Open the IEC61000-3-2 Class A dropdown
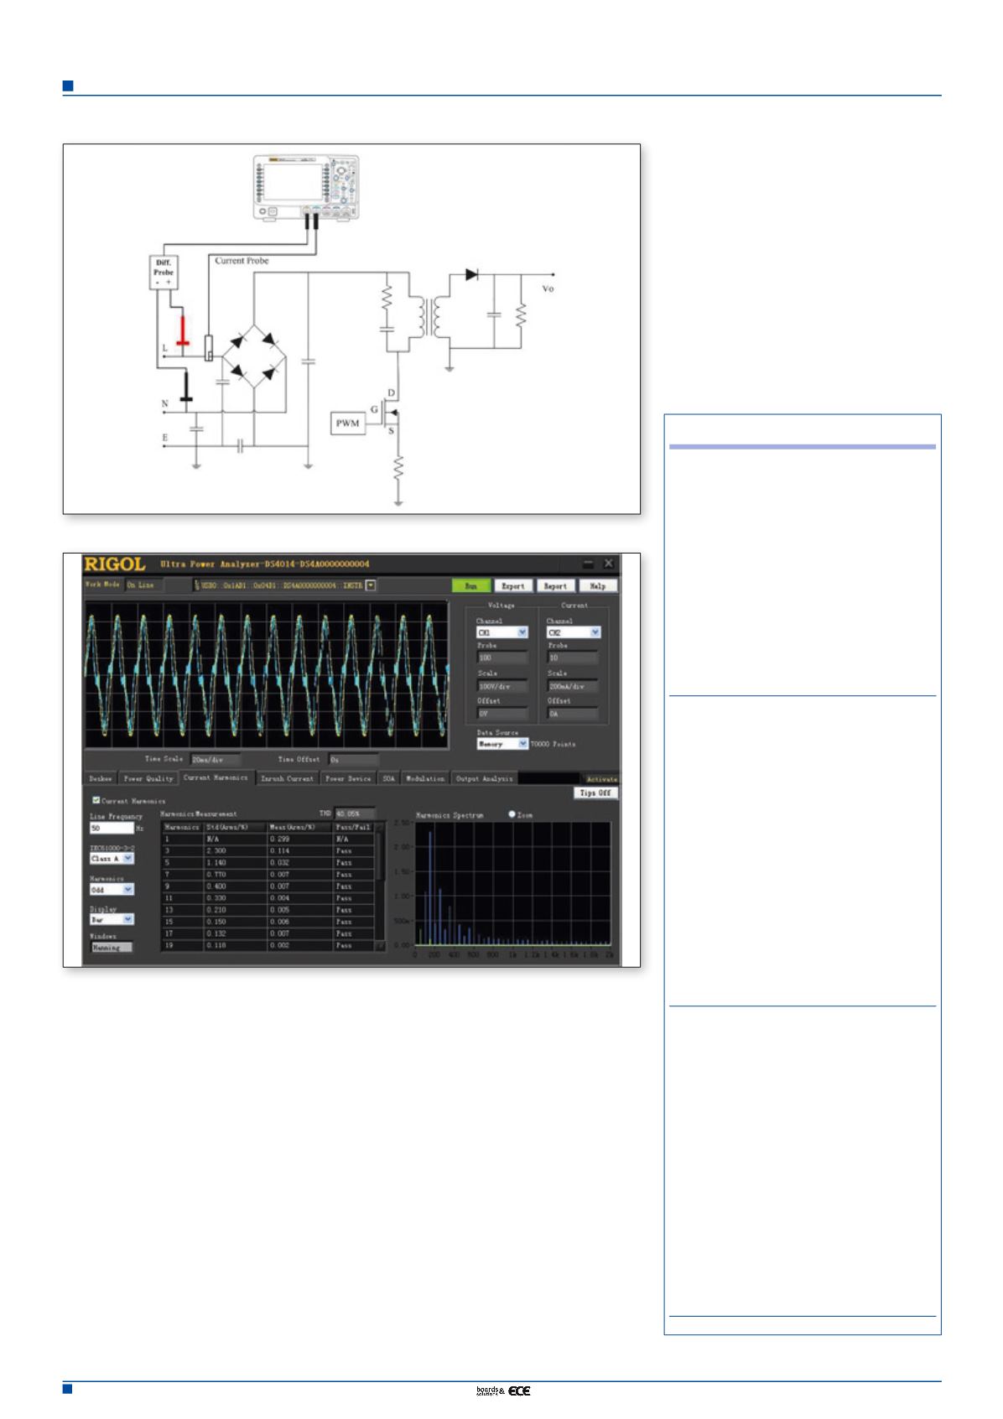Image resolution: width=1003 pixels, height=1419 pixels. click(128, 859)
